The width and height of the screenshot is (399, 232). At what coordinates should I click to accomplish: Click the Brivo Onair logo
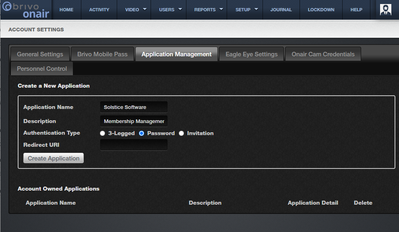pos(26,10)
